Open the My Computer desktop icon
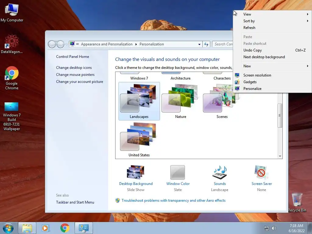The width and height of the screenshot is (312, 234). 12,12
